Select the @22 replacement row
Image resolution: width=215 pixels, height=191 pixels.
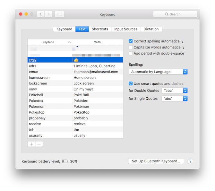[x=75, y=60]
